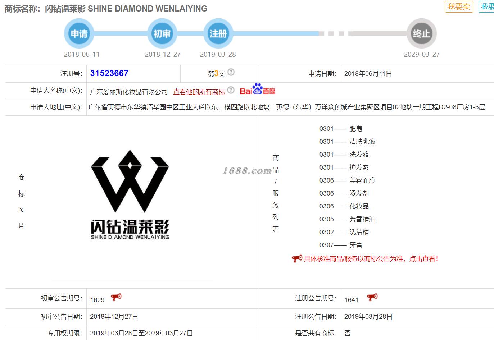Viewport: 494px width, 340px height.
Task: Click megaphone icon next to 1641
Action: (x=372, y=297)
